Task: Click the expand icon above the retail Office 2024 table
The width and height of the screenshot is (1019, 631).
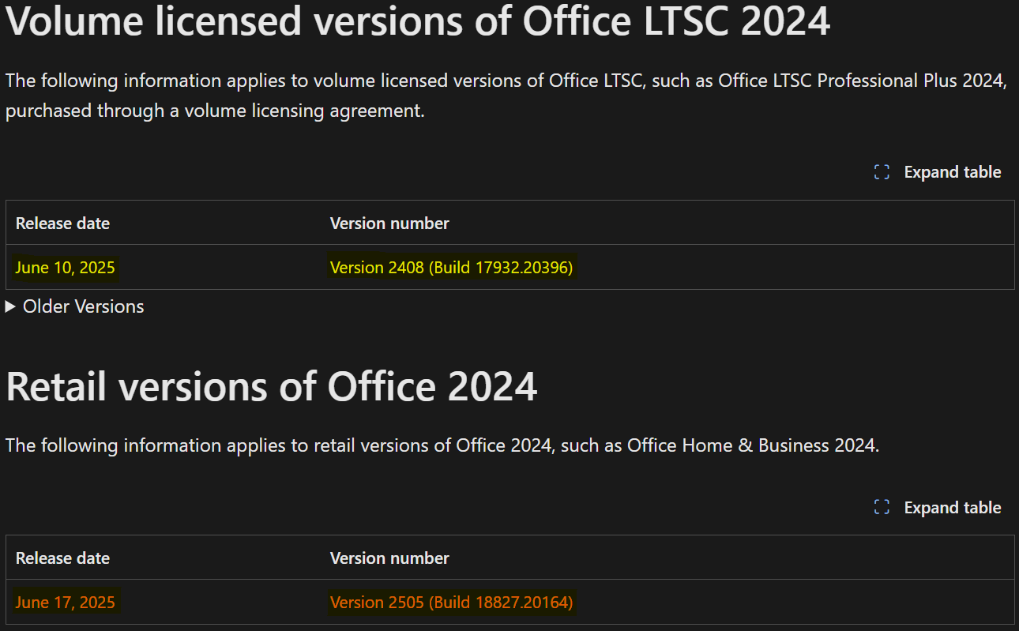Action: coord(882,508)
